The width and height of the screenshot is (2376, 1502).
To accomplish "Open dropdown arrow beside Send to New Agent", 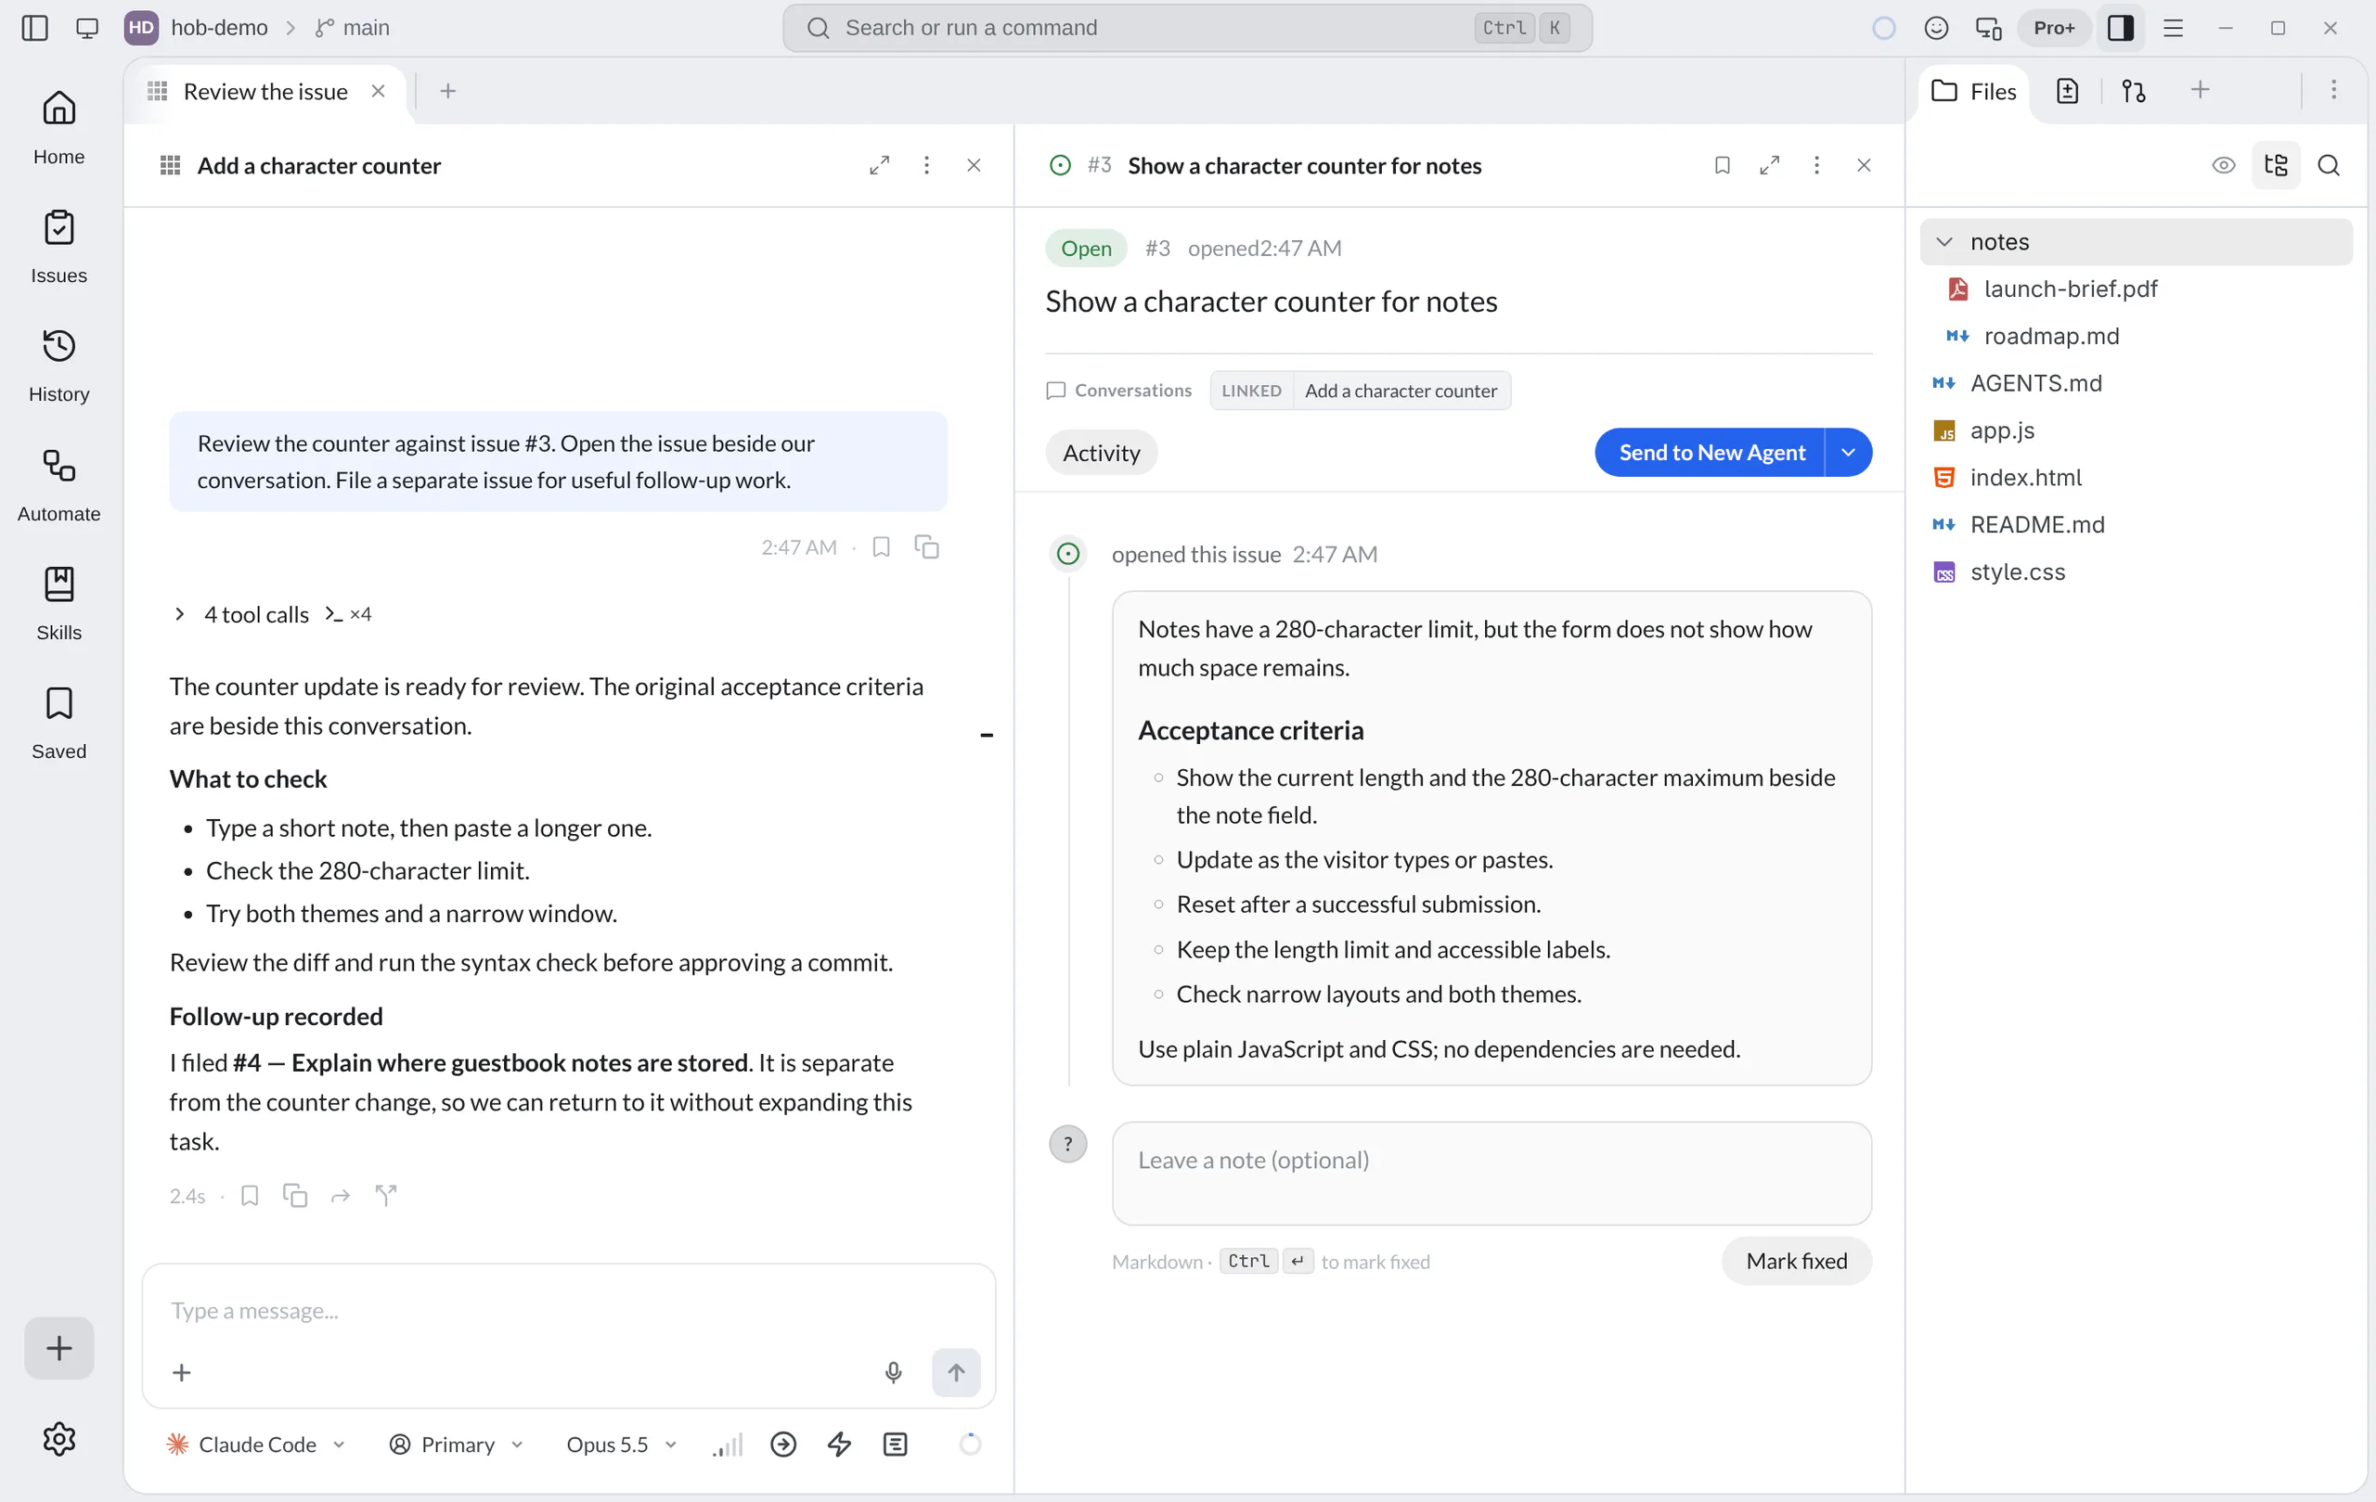I will click(x=1848, y=452).
